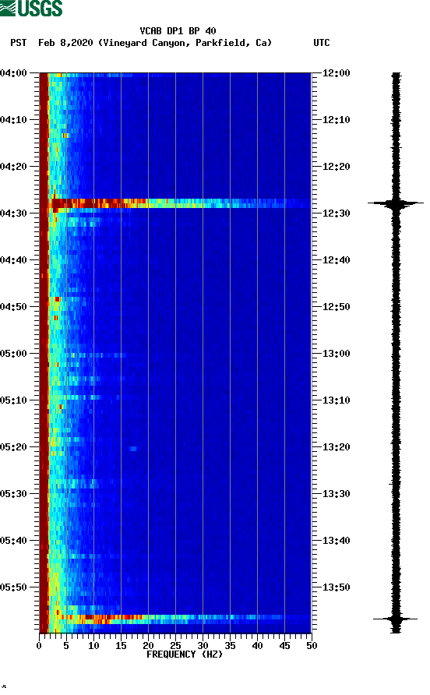The width and height of the screenshot is (430, 695).
Task: Click the 05:00 PST time label
Action: (13, 353)
